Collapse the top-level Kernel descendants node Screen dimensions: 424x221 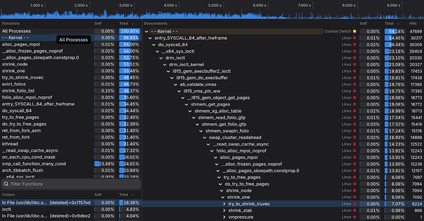(147, 31)
